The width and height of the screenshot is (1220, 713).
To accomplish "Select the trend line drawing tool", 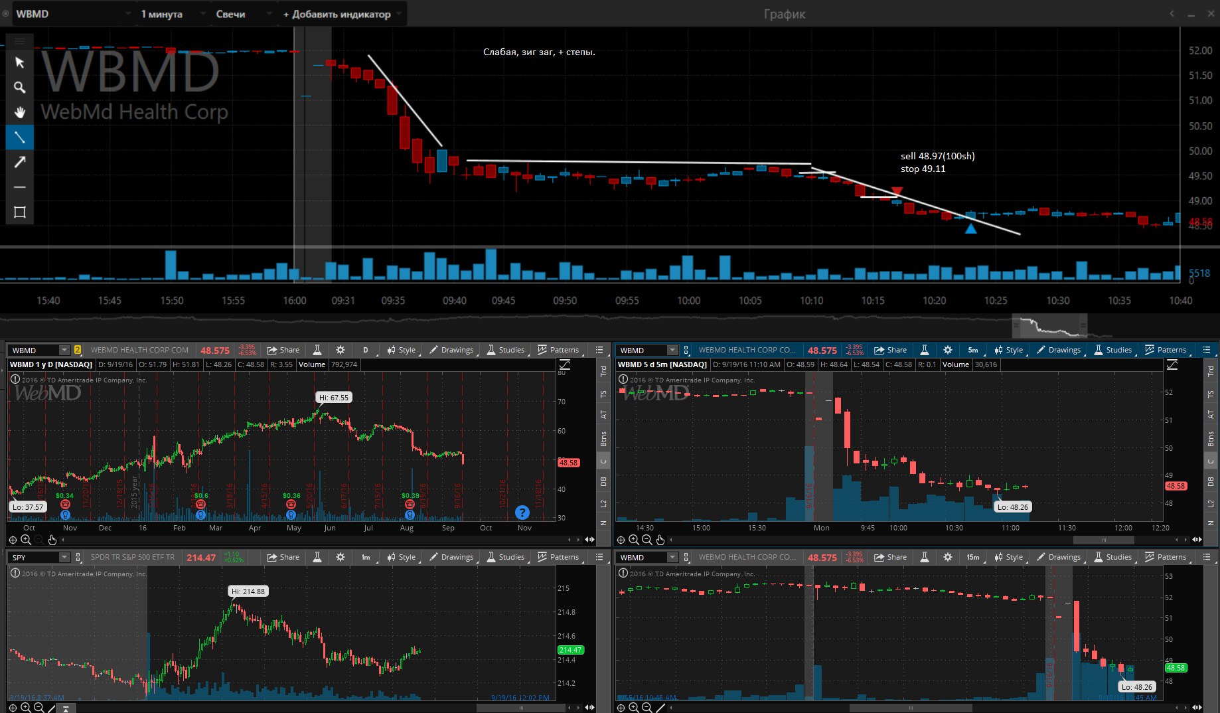I will [x=19, y=137].
